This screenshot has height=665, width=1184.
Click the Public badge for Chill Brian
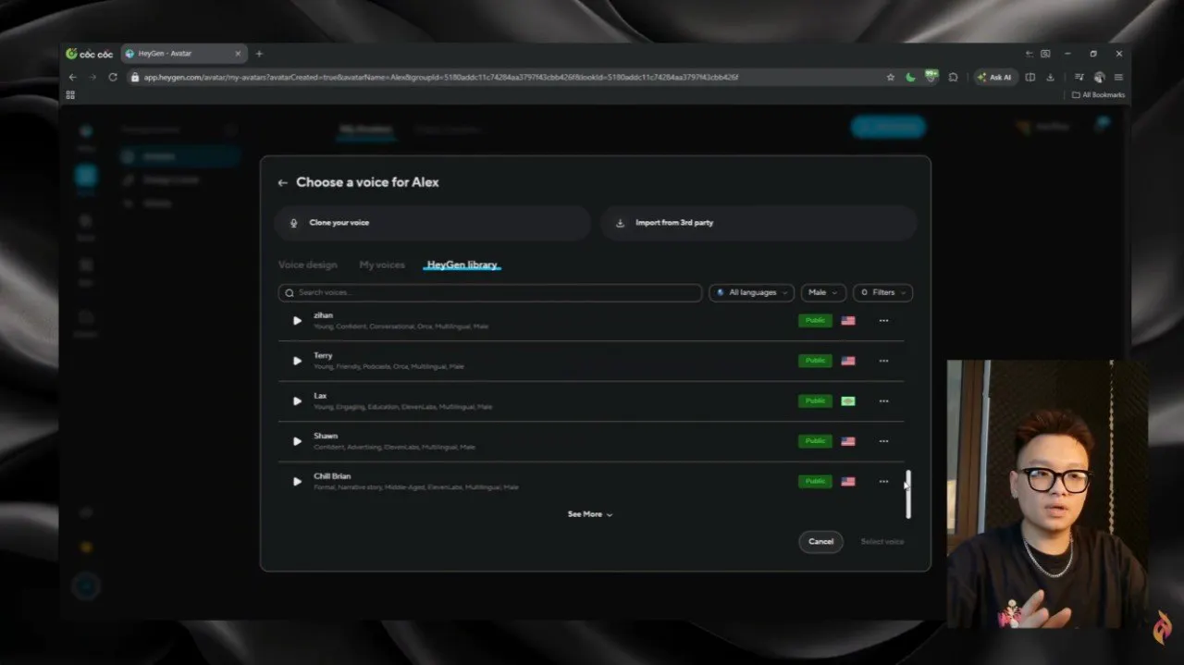[x=815, y=482]
